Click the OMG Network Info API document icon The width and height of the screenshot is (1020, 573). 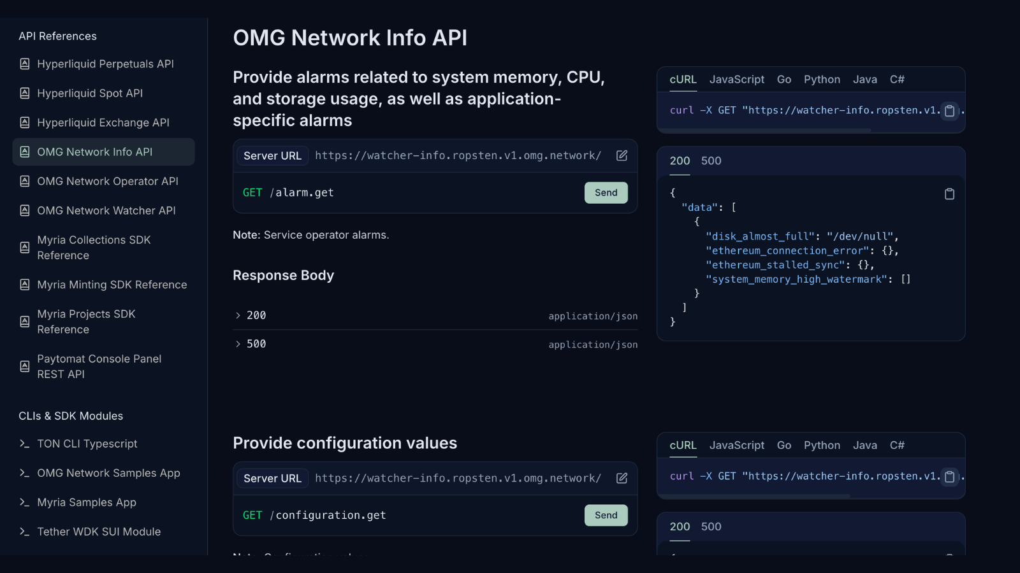(25, 152)
